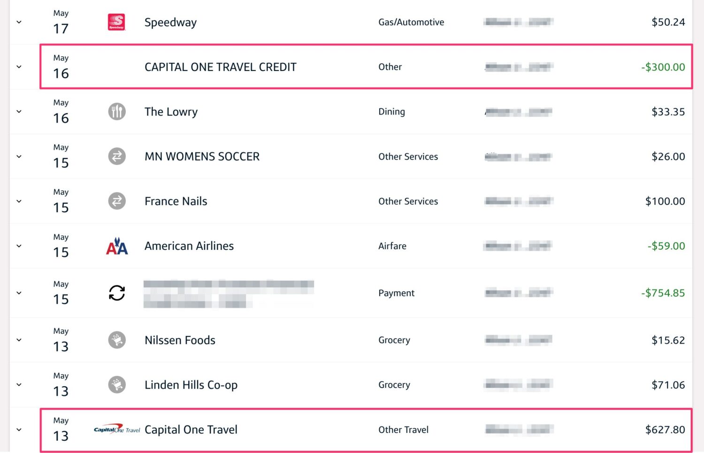Click the grocery bag icon beside Linden Hills Co-op
Viewport: 704px width, 453px height.
[116, 384]
